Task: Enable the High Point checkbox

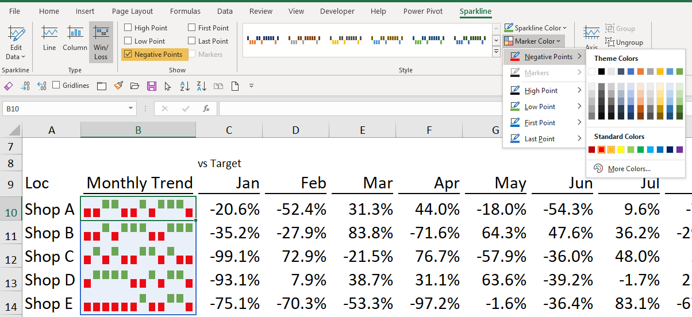Action: click(128, 28)
